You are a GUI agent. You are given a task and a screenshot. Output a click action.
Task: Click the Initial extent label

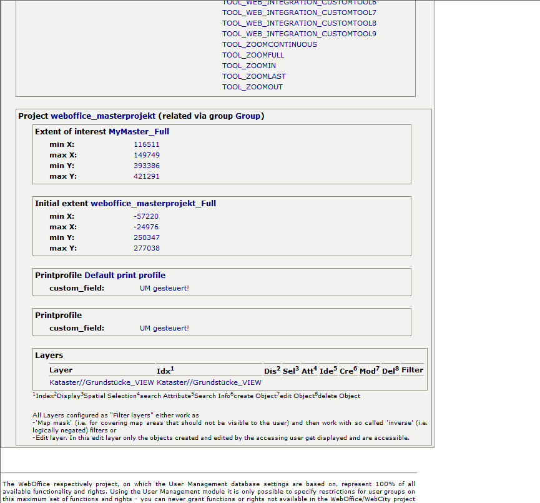coord(61,204)
